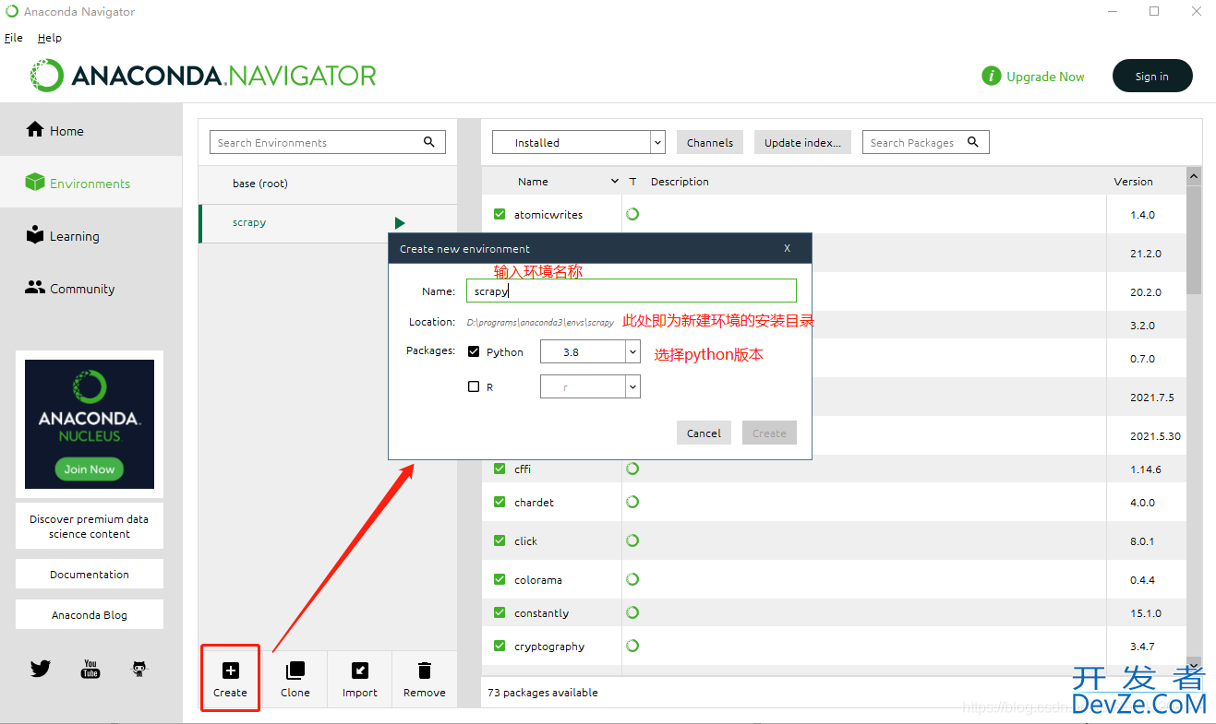
Task: Click the green play arrow beside scrapy
Action: pos(400,223)
